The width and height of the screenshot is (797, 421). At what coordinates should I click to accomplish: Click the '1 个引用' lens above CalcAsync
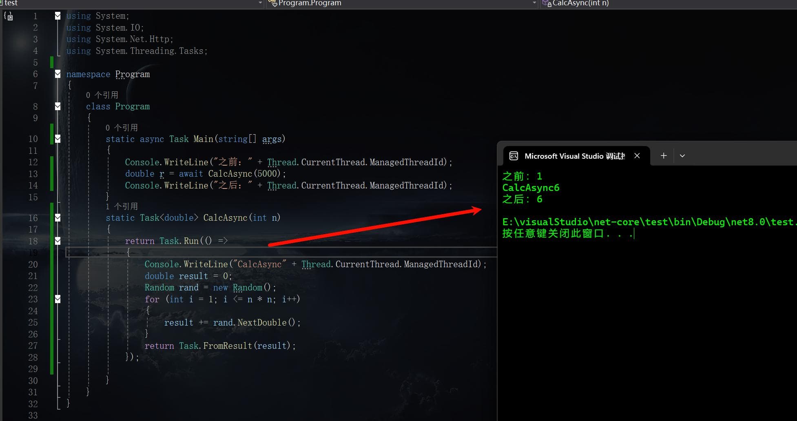[122, 206]
